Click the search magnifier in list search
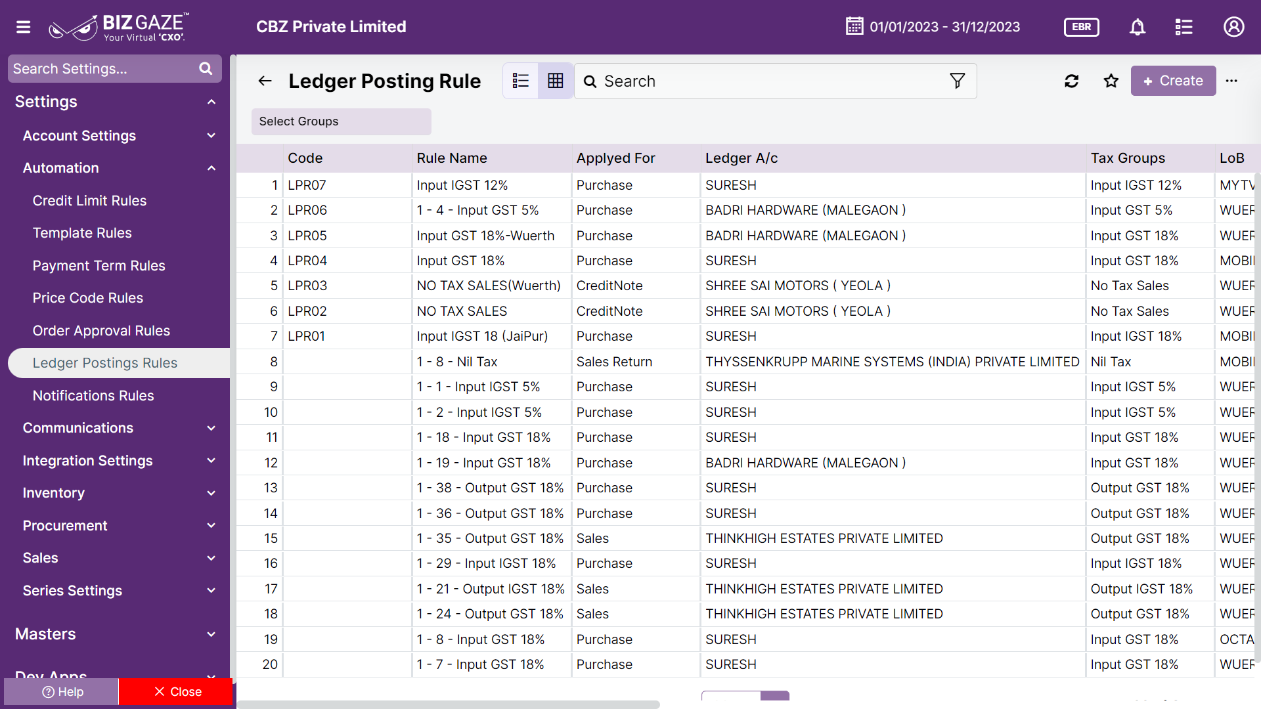 point(590,81)
